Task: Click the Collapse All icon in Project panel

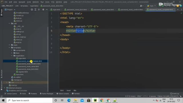Action: coord(39,9)
